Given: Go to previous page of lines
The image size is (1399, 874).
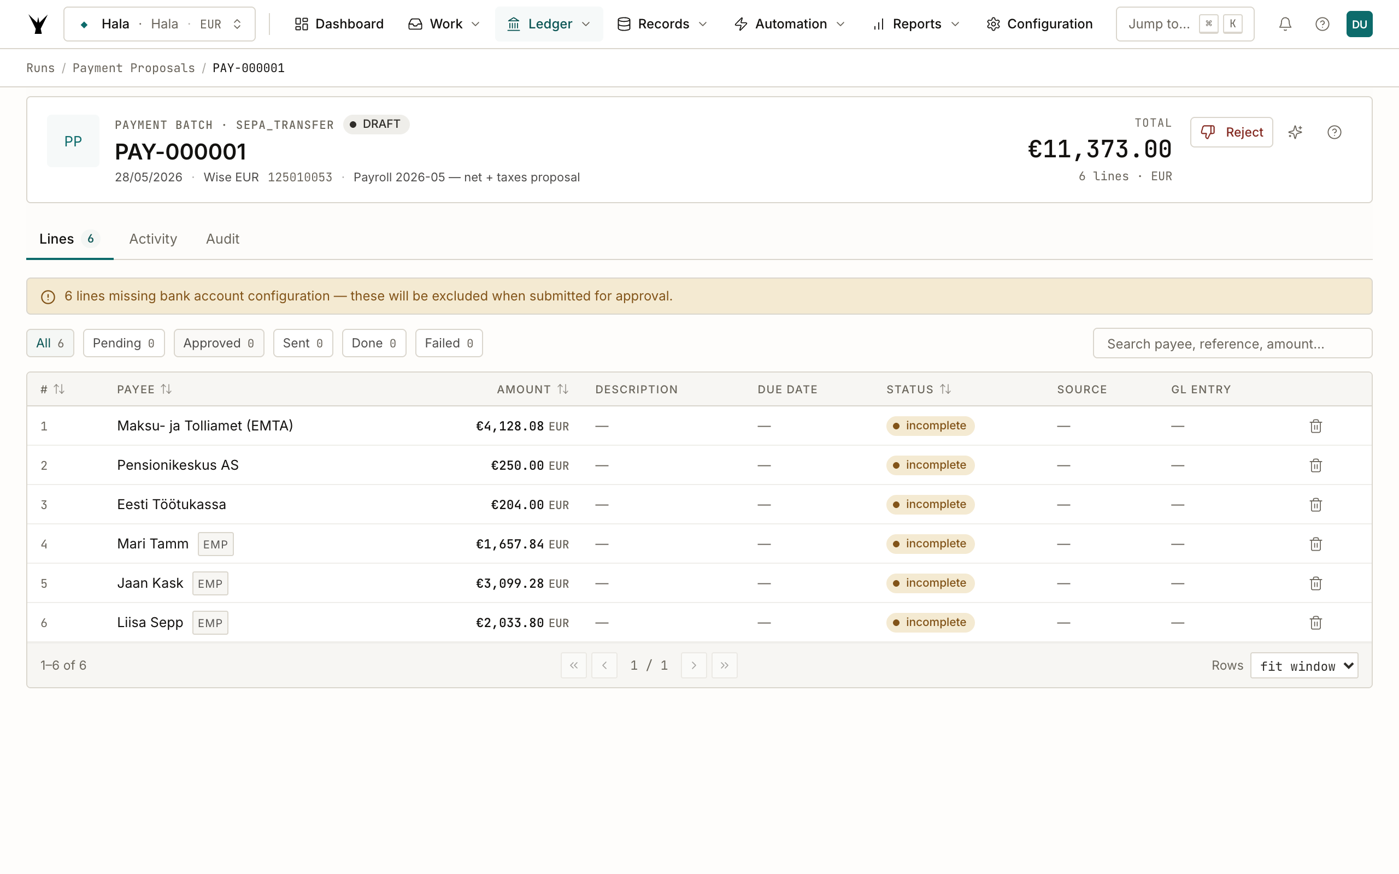Looking at the screenshot, I should (604, 665).
